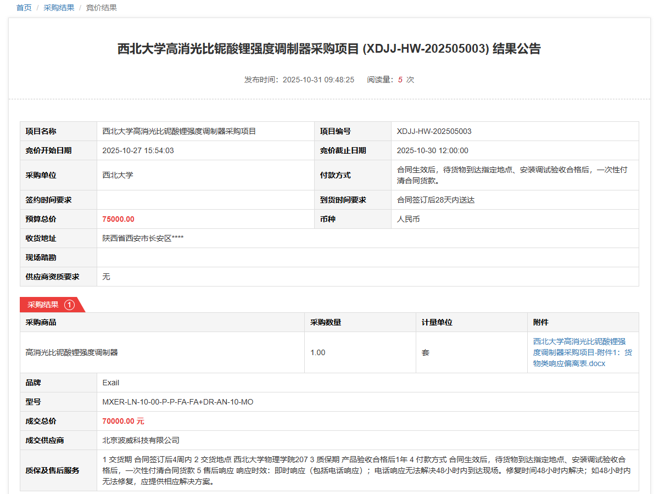This screenshot has width=659, height=494.
Task: Click the XDJJ-HW-202505003 value in the 项目编号 row
Action: (x=434, y=131)
